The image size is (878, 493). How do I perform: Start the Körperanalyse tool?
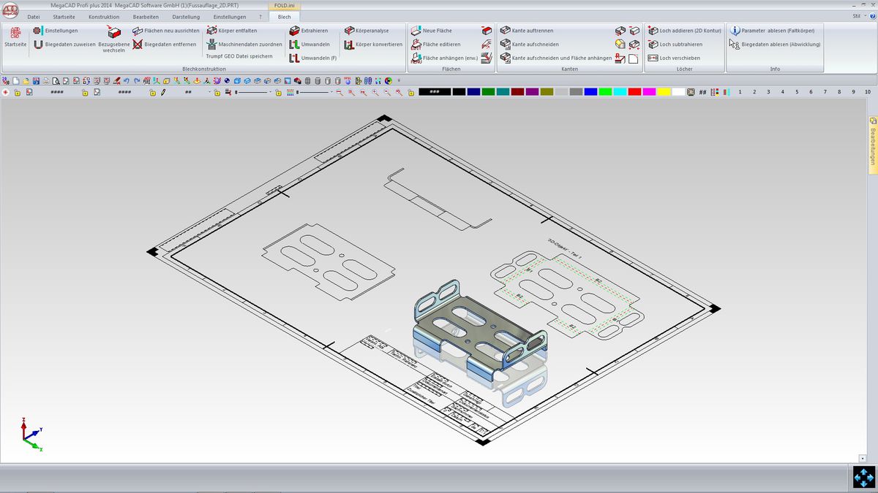click(349, 31)
